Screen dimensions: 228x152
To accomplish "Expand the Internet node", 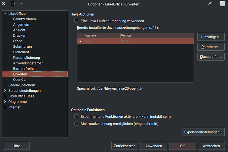I will 5,107.
